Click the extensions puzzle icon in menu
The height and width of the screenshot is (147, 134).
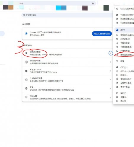(x=117, y=51)
